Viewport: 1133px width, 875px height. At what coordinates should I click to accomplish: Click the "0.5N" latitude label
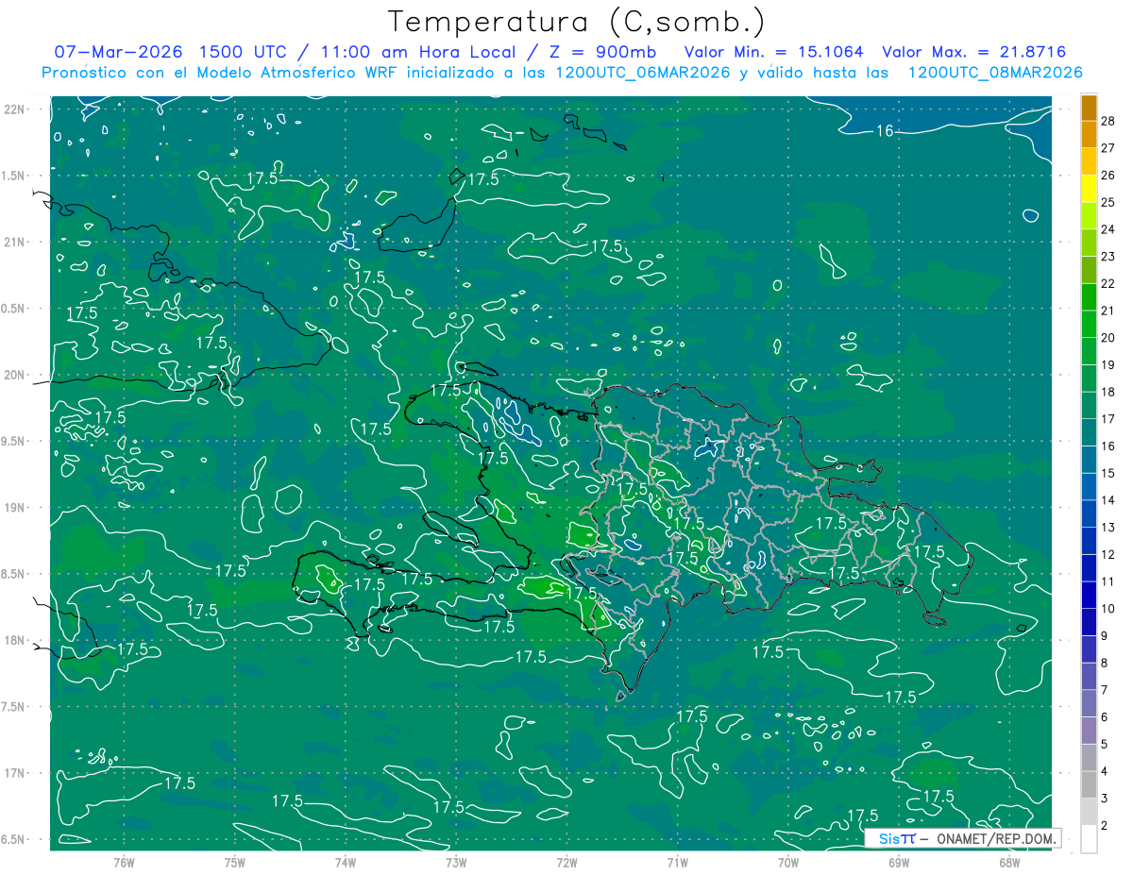pos(14,309)
